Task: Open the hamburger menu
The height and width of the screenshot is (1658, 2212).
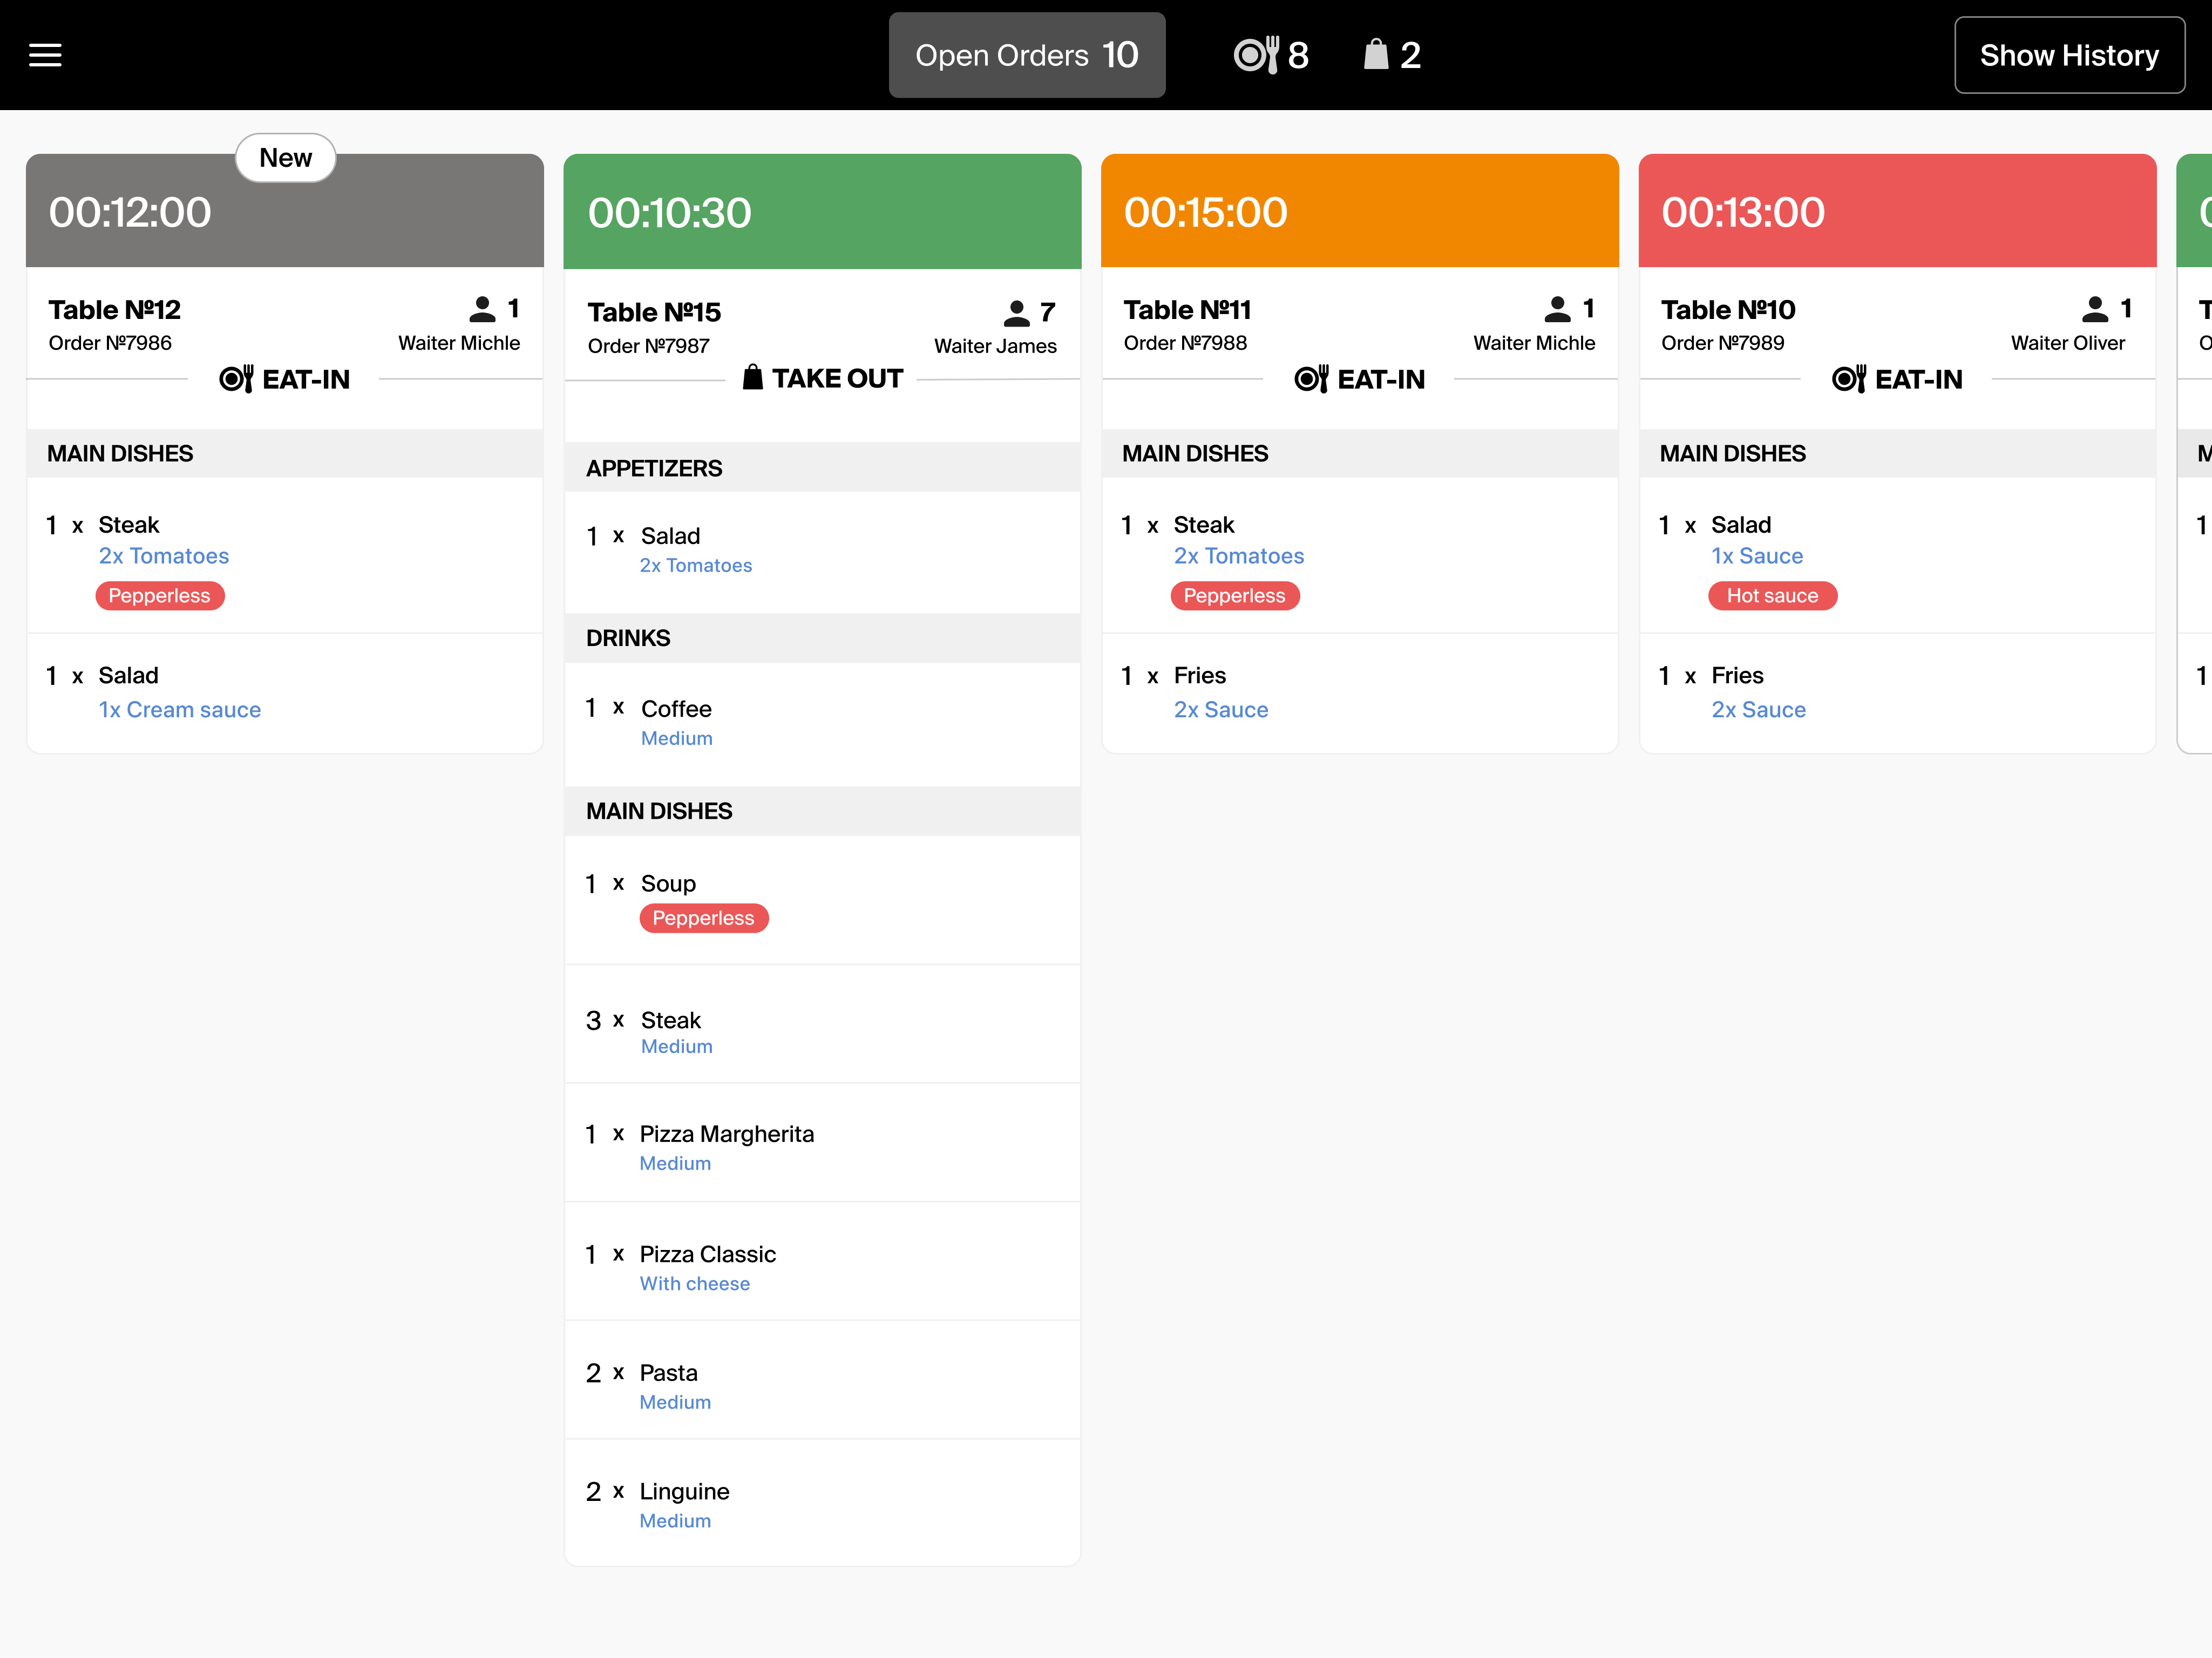Action: (x=45, y=55)
